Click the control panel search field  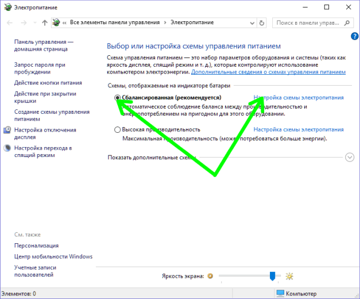tap(308, 23)
